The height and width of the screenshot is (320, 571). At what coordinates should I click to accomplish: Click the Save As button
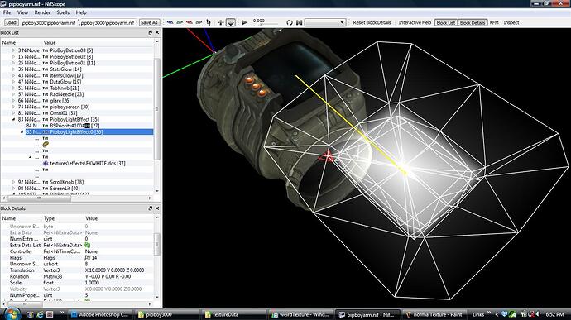[149, 22]
